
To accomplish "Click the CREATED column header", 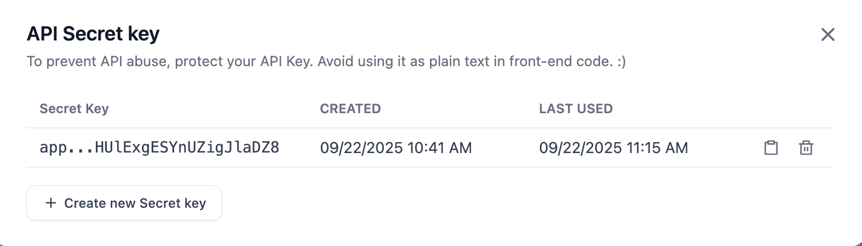I will (350, 109).
